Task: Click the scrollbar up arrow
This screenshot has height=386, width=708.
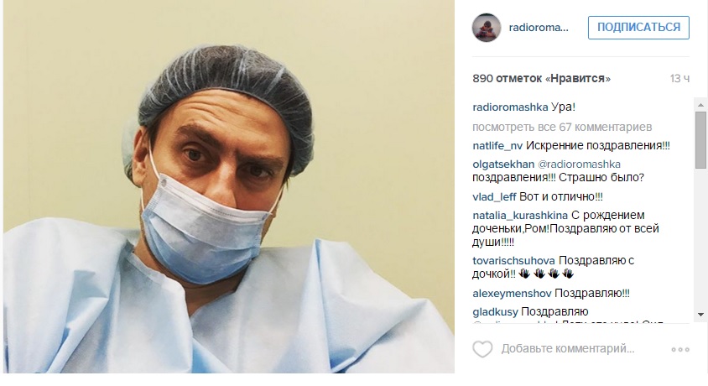Action: (x=700, y=105)
